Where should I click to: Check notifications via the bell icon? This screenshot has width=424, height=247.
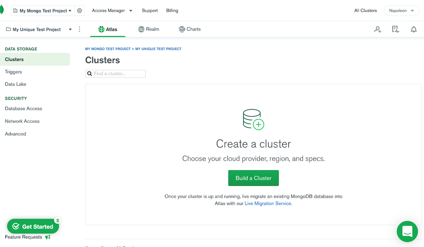414,29
